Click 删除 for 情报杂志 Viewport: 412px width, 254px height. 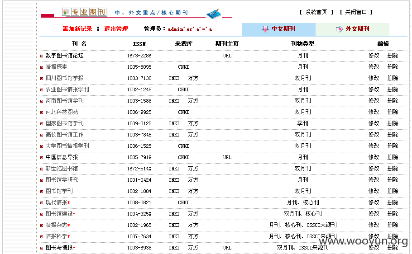[393, 225]
